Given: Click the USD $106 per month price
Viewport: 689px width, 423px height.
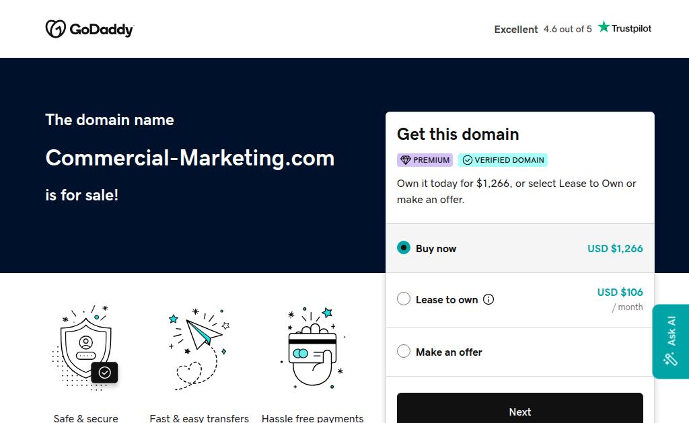Looking at the screenshot, I should (620, 292).
